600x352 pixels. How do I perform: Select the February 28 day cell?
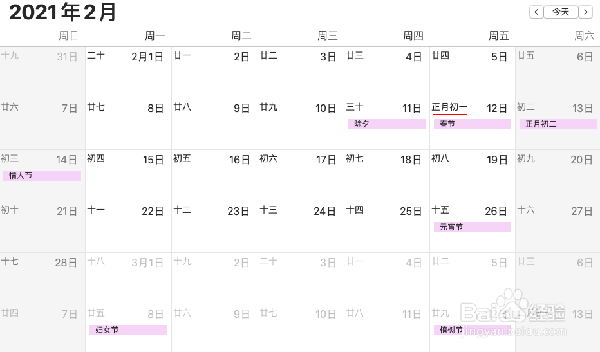tap(42, 279)
